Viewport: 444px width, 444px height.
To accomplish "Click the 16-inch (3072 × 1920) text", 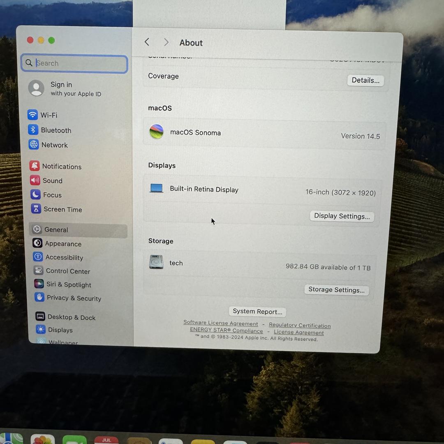I will coord(340,192).
